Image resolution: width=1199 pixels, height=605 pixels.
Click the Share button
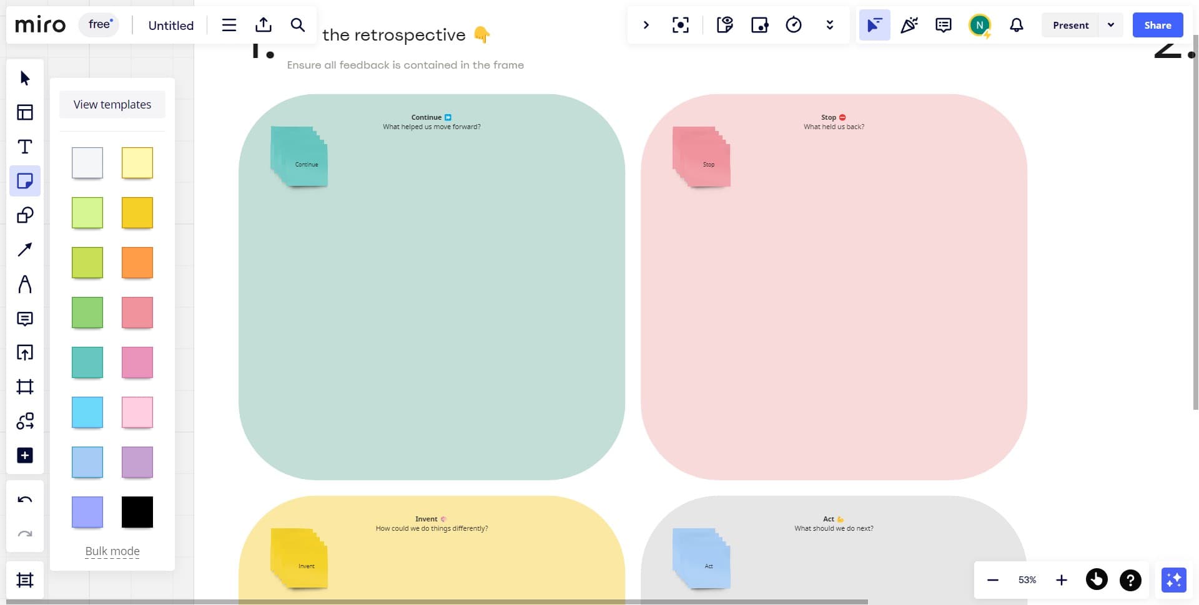coord(1157,25)
